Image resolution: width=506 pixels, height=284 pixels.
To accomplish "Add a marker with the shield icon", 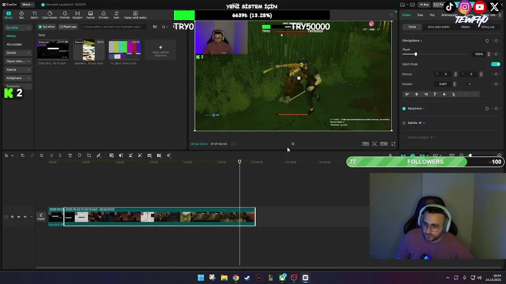I will point(79,155).
